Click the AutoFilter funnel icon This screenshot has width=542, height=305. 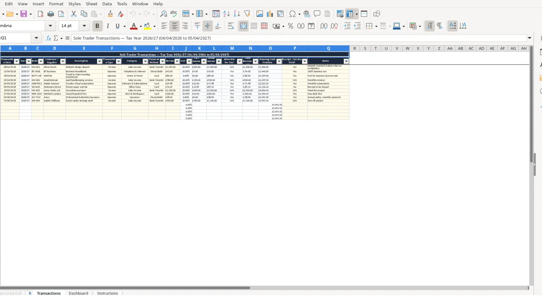(247, 14)
